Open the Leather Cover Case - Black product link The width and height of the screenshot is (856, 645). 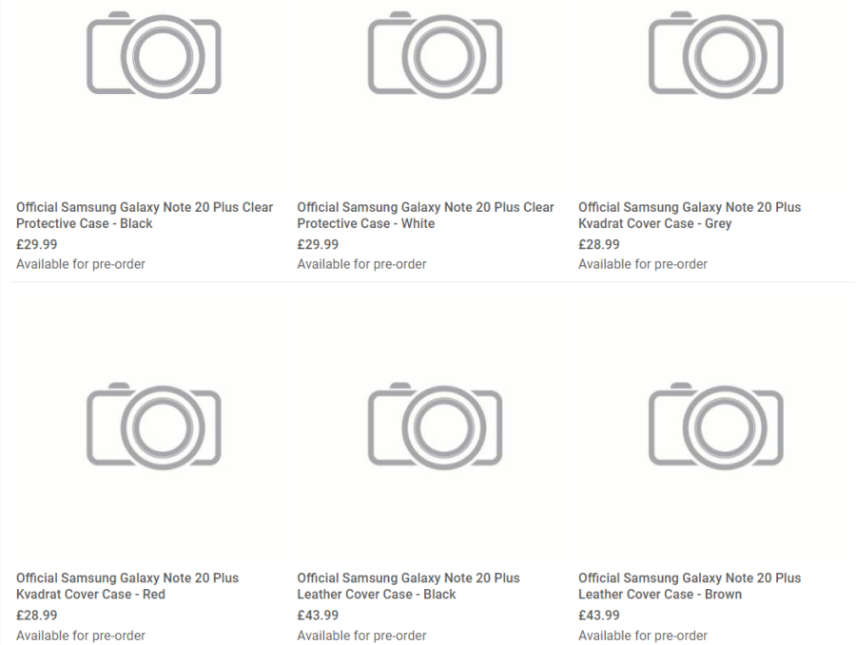(408, 586)
